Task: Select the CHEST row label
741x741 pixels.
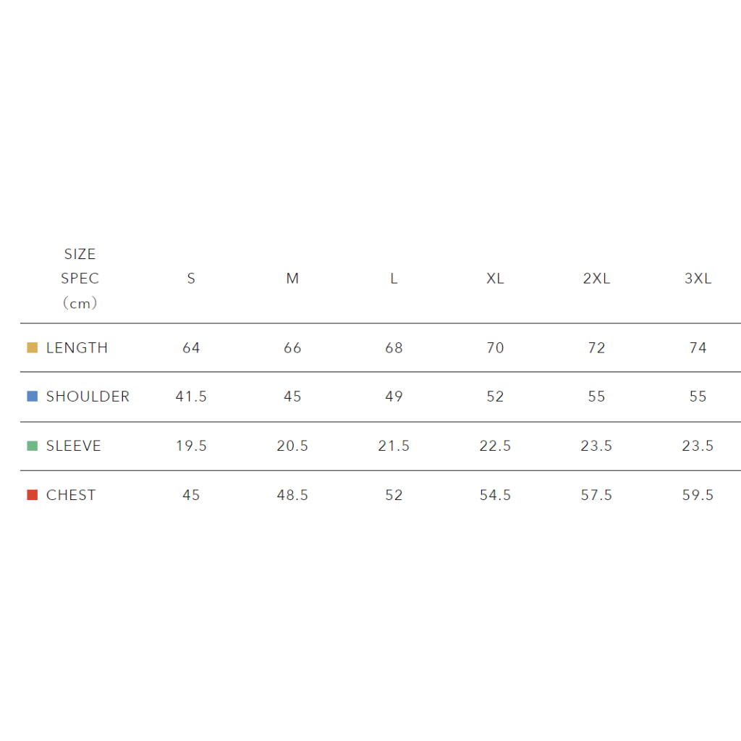Action: pos(71,495)
